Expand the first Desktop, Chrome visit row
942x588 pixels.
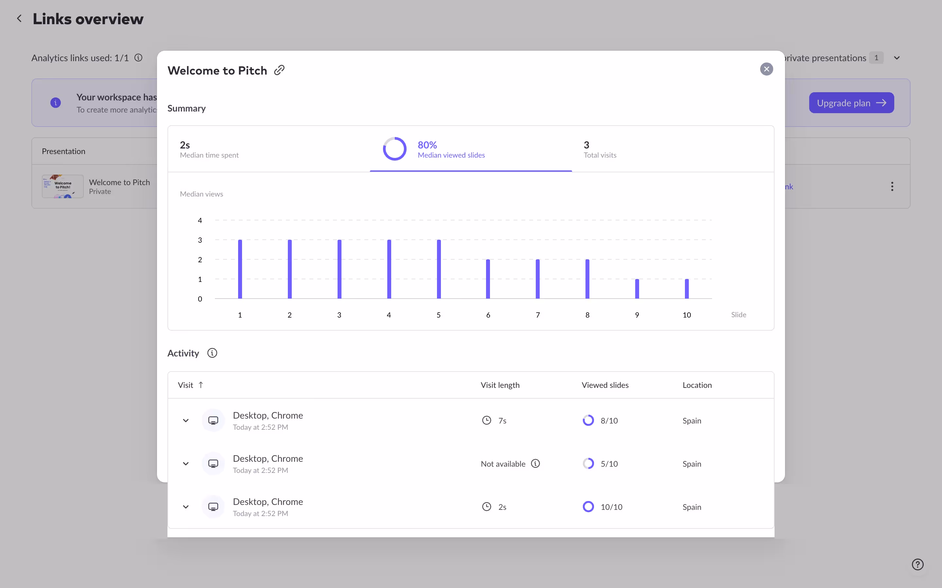(186, 420)
